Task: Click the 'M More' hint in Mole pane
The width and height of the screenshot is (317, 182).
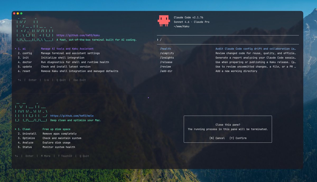Action: tap(45, 156)
